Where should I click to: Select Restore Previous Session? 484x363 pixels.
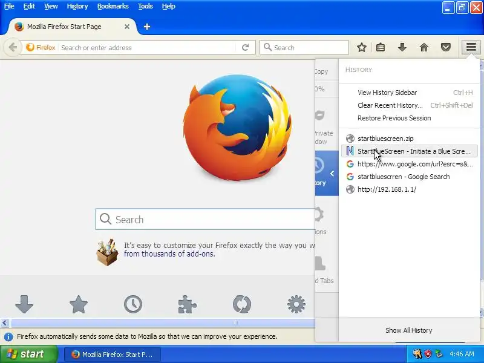410,118
